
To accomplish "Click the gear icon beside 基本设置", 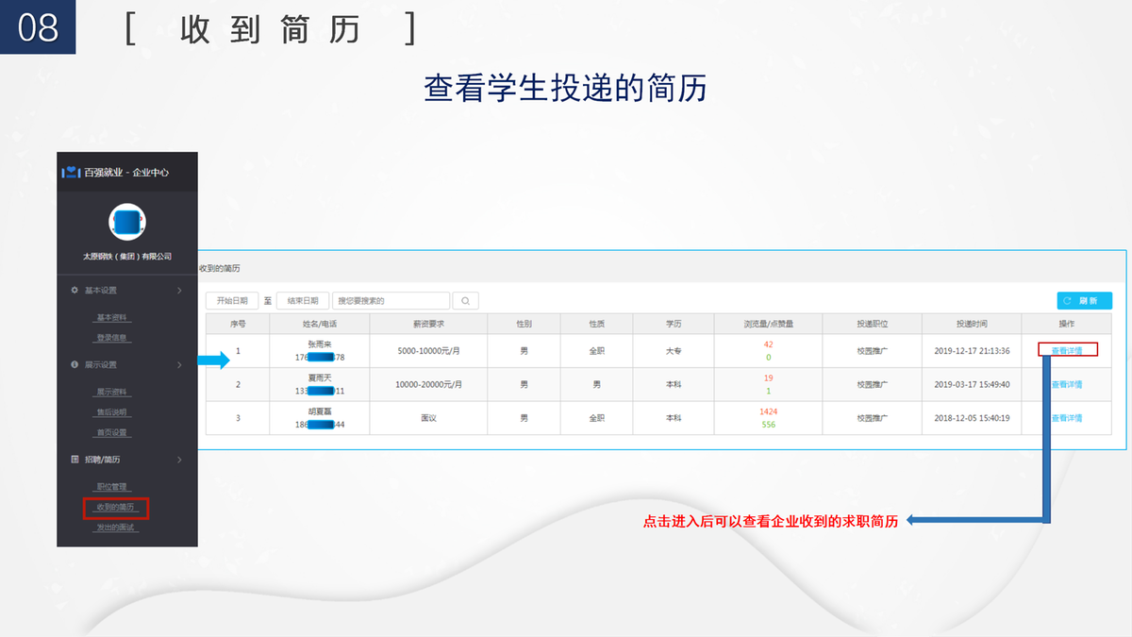I will pyautogui.click(x=75, y=290).
